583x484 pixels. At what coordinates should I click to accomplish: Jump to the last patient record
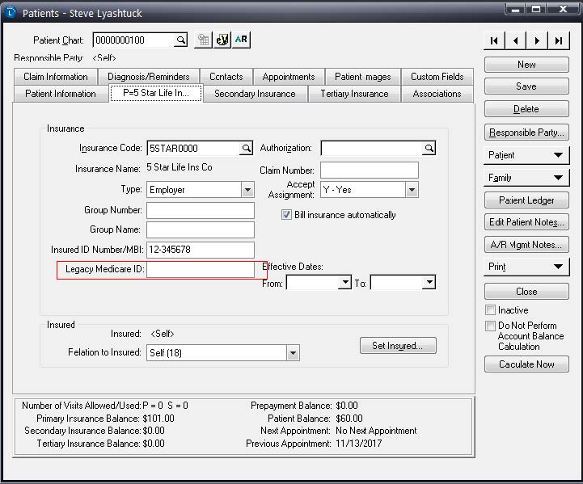click(559, 40)
